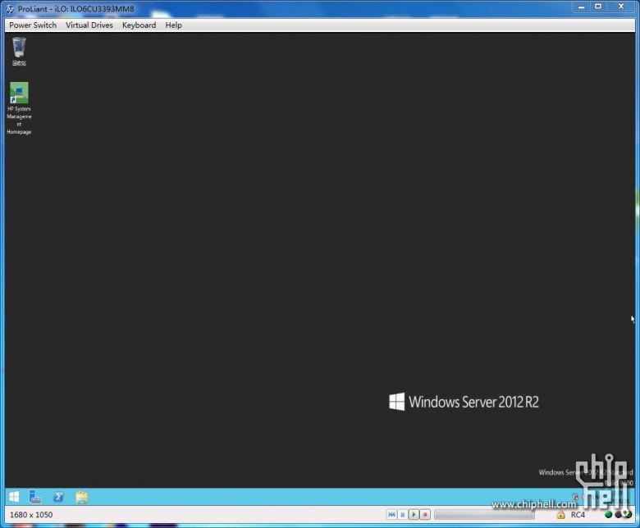Open the Power Switch menu

click(x=33, y=25)
